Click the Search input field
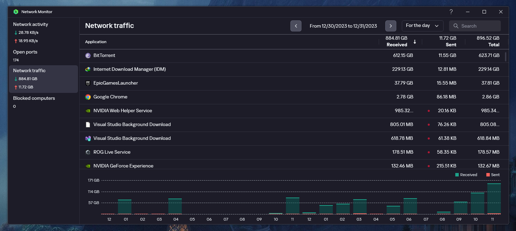516x231 pixels. (x=475, y=26)
